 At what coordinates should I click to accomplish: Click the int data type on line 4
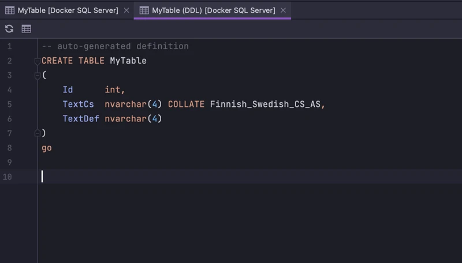point(113,90)
